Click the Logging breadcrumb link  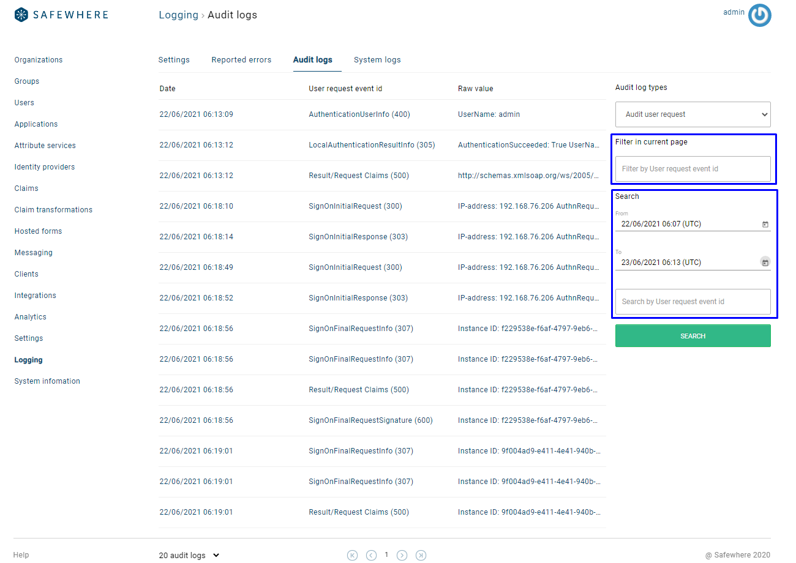click(178, 15)
